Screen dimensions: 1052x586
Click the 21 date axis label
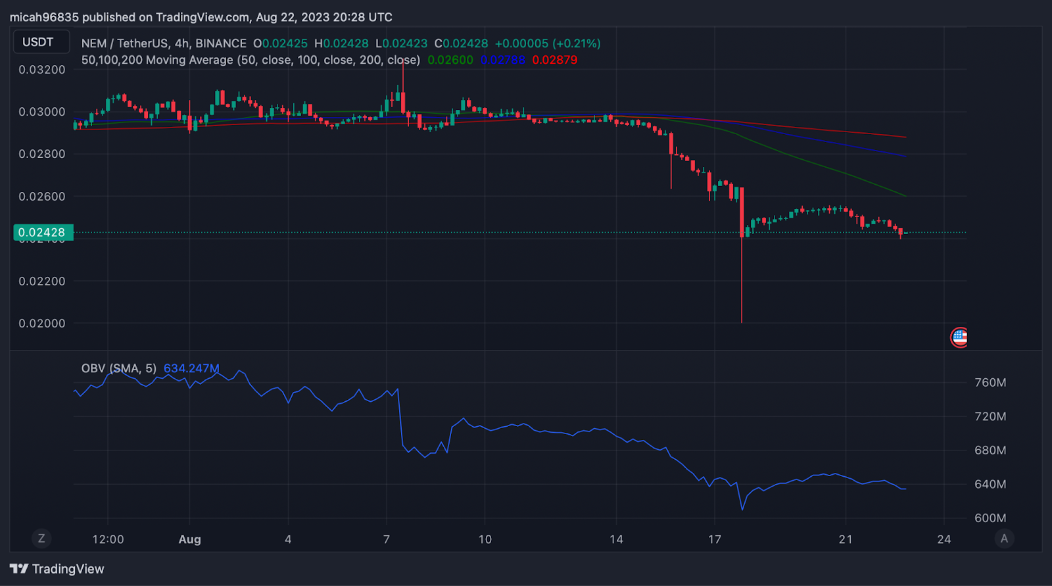pyautogui.click(x=846, y=539)
